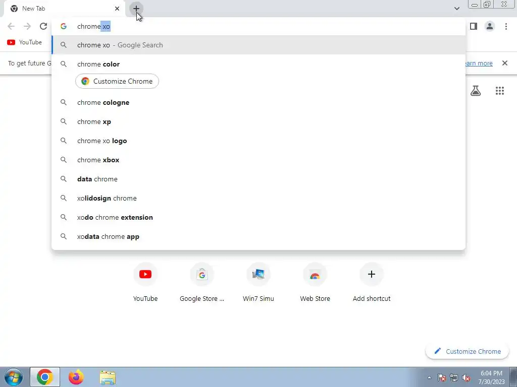Viewport: 517px width, 387px height.
Task: Open the Google Store shortcut tile
Action: 202,283
